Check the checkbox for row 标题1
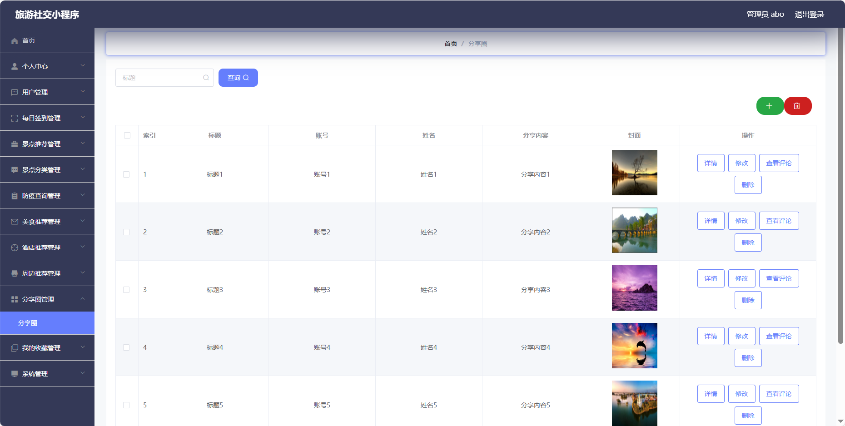The width and height of the screenshot is (845, 426). (x=126, y=174)
